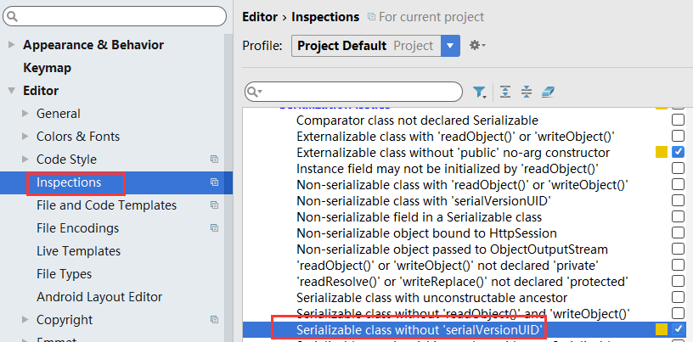Open the Live Templates settings page
This screenshot has width=693, height=342.
click(x=78, y=251)
